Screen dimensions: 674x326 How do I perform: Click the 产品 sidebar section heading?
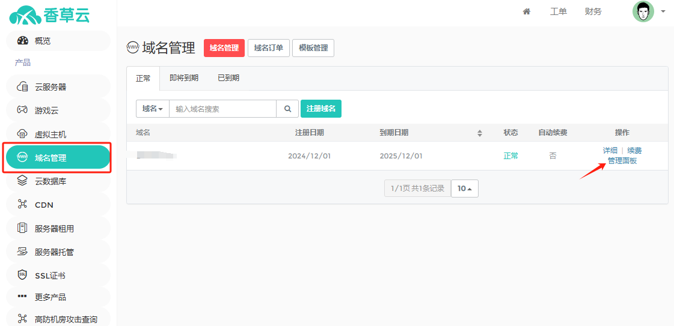[x=22, y=62]
